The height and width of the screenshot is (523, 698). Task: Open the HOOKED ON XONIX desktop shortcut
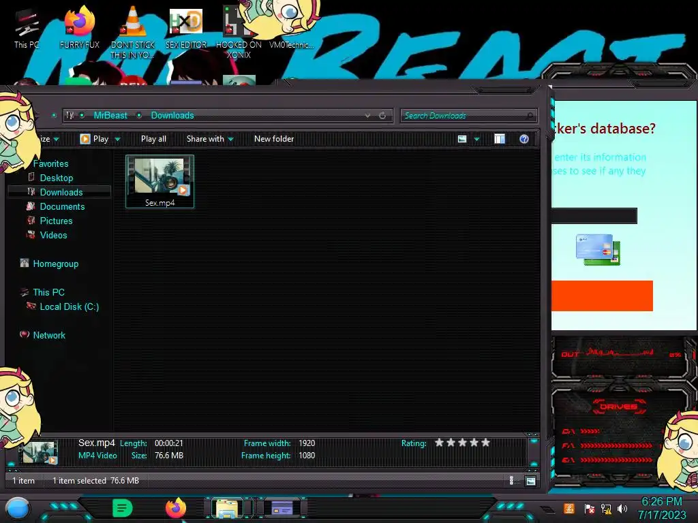click(239, 32)
